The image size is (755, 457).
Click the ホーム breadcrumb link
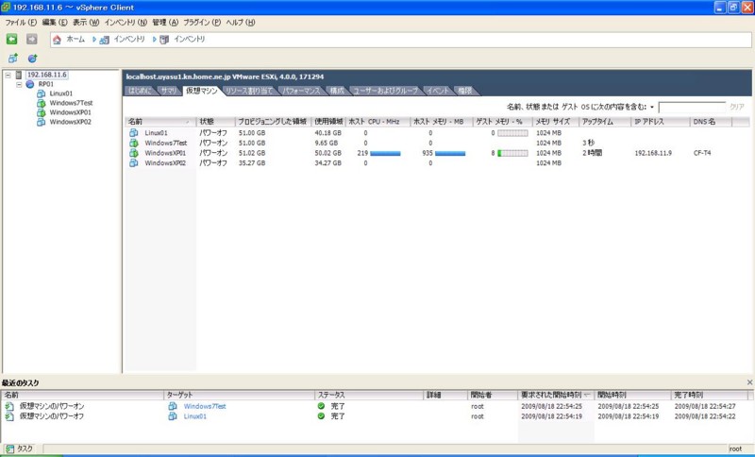pyautogui.click(x=75, y=40)
